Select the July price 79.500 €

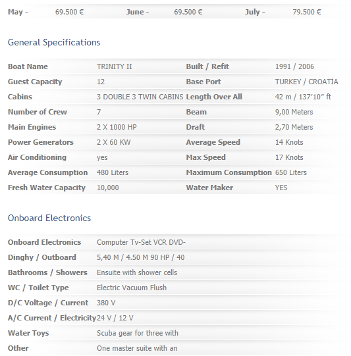pos(307,12)
